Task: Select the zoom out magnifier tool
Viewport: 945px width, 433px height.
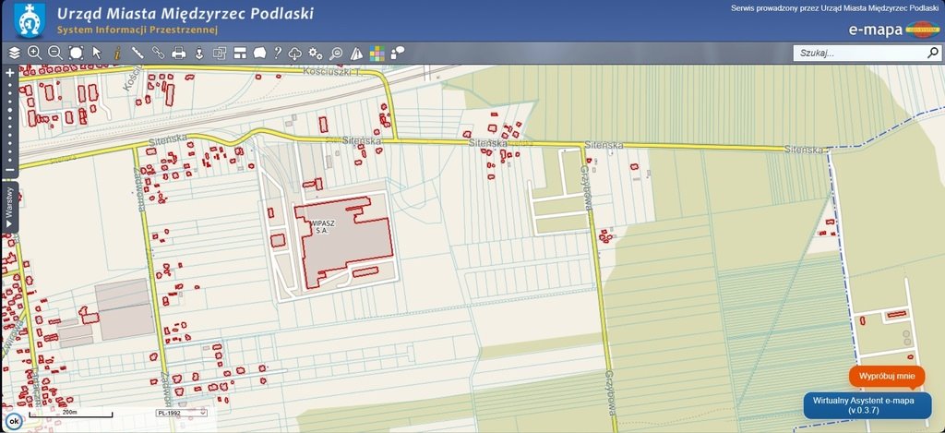Action: coord(55,53)
